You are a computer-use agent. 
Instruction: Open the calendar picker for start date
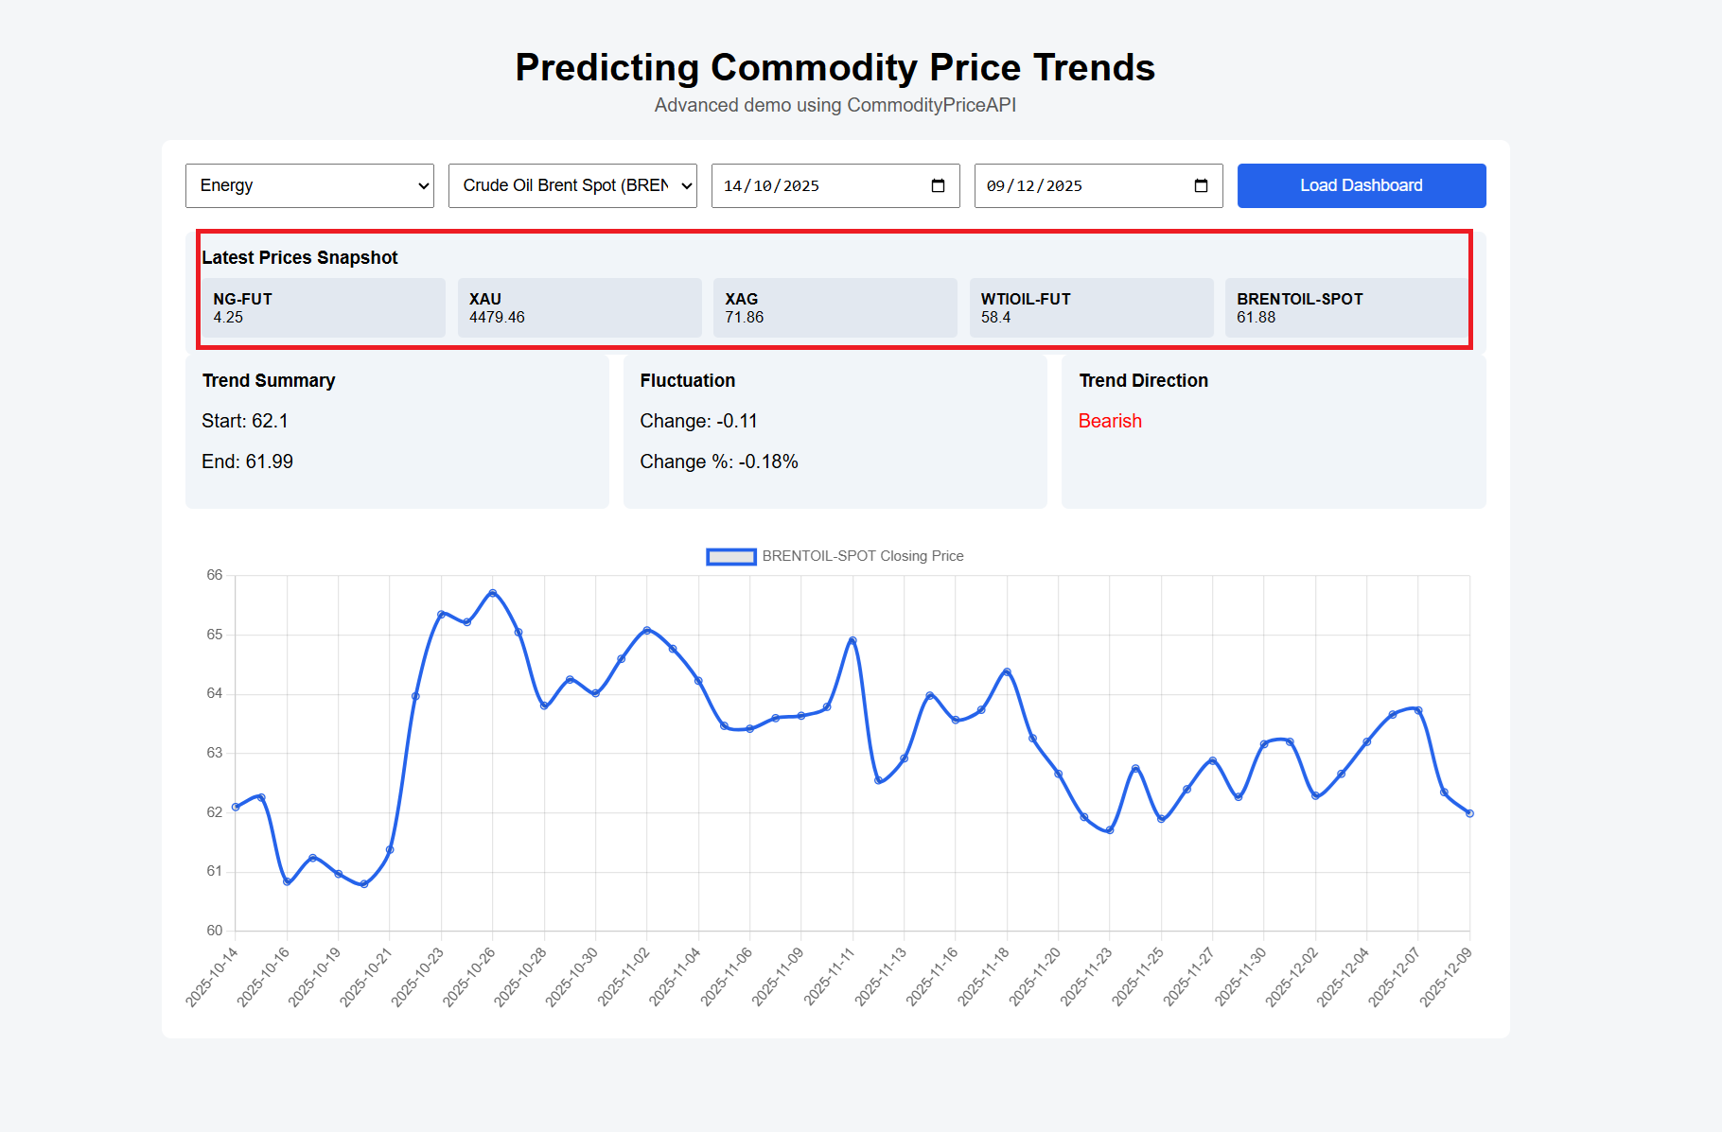(937, 185)
